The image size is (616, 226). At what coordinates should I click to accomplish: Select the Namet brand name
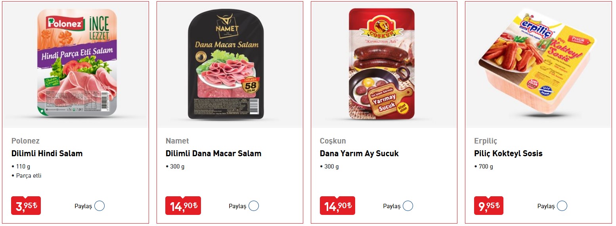point(177,141)
